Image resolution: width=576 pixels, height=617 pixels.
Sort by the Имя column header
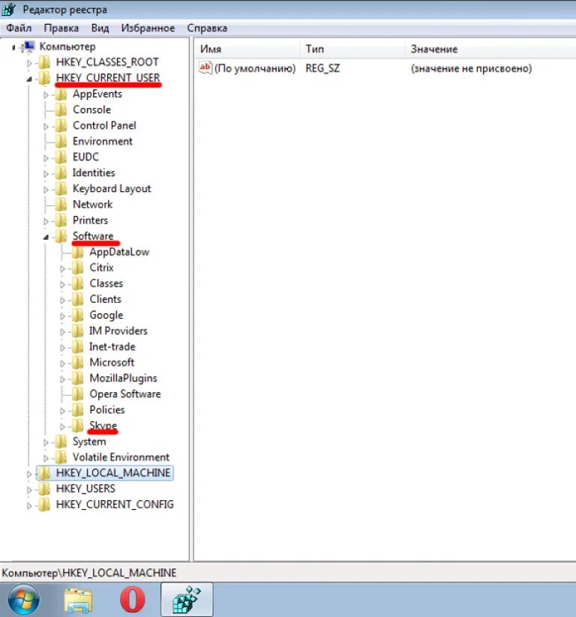pyautogui.click(x=247, y=49)
